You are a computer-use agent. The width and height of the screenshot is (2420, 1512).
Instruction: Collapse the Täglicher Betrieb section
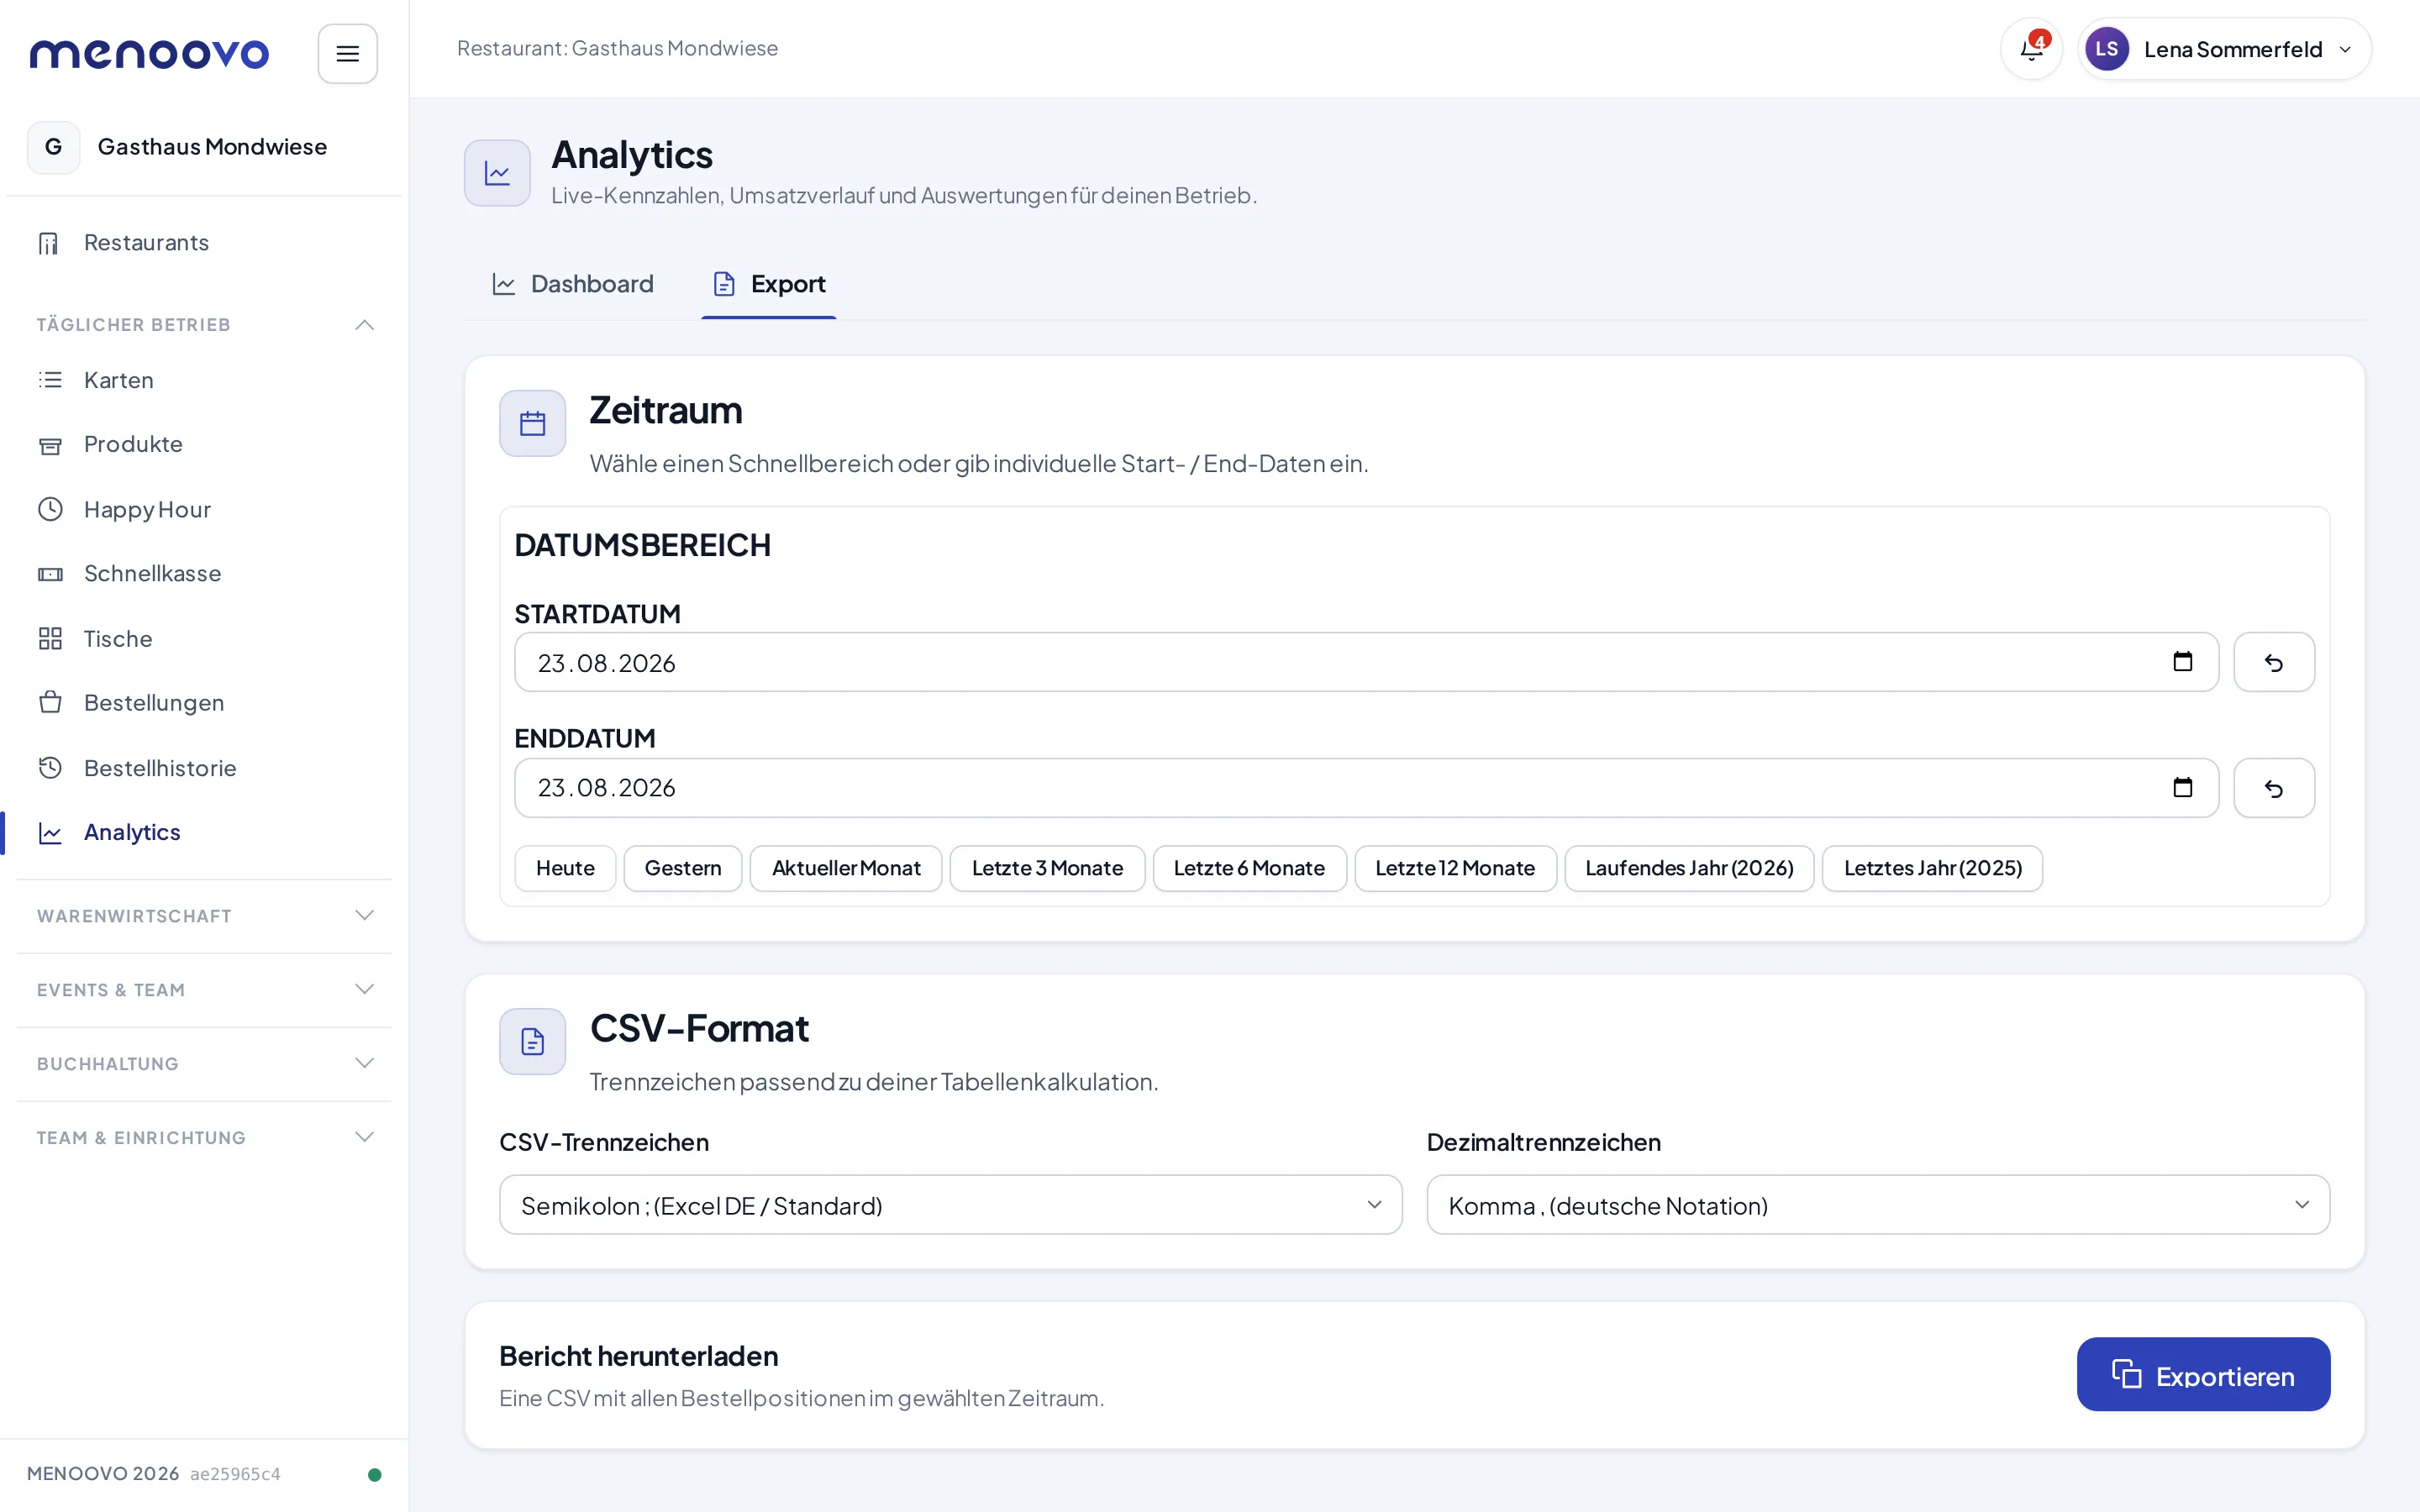(x=204, y=324)
